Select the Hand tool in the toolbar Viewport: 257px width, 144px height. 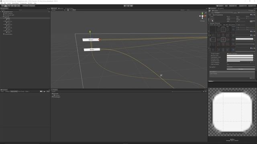click(2, 6)
